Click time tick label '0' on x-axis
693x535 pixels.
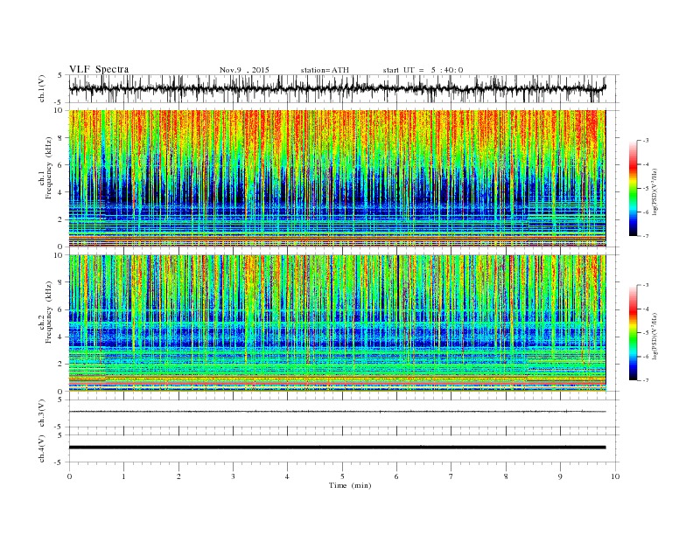(x=69, y=476)
